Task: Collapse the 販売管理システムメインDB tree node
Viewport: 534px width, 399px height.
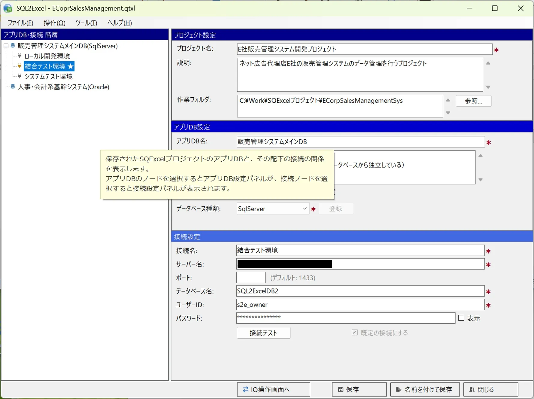Action: 6,46
